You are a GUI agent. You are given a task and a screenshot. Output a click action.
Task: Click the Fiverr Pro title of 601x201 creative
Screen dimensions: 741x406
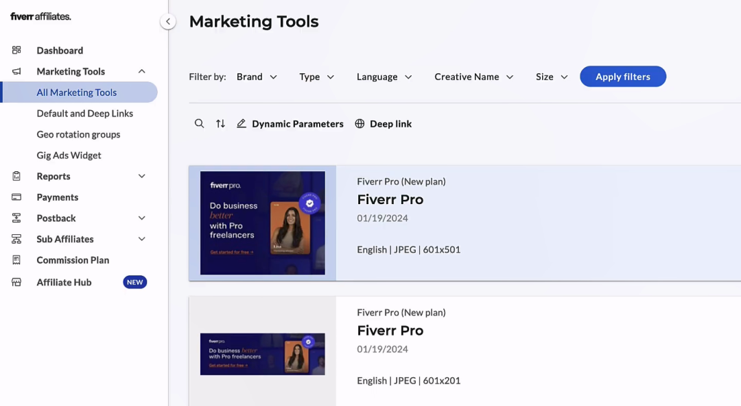(x=390, y=331)
